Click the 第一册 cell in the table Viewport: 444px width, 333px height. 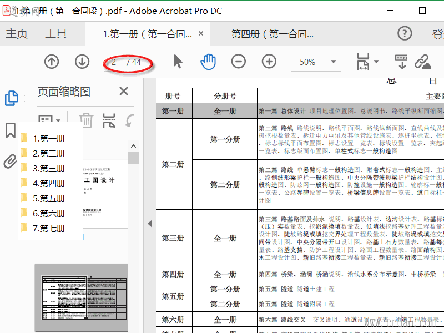[x=174, y=110]
